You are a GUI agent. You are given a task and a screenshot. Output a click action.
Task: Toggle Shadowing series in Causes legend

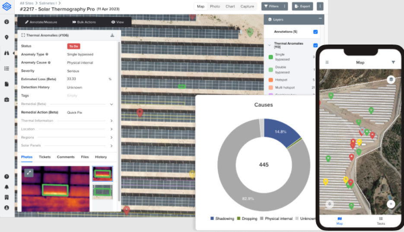(222, 218)
